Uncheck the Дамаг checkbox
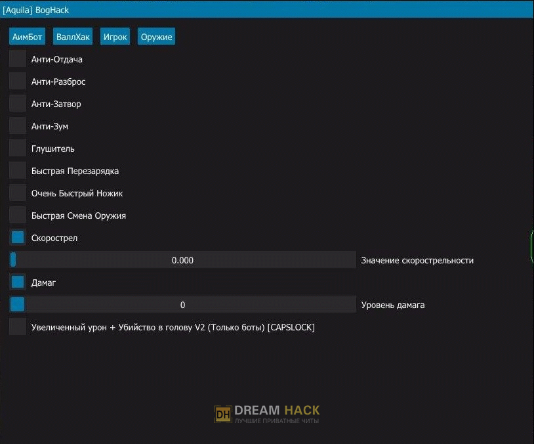This screenshot has height=444, width=534. pyautogui.click(x=18, y=282)
